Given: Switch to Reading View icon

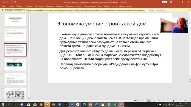Looking at the screenshot, I should [158, 101].
